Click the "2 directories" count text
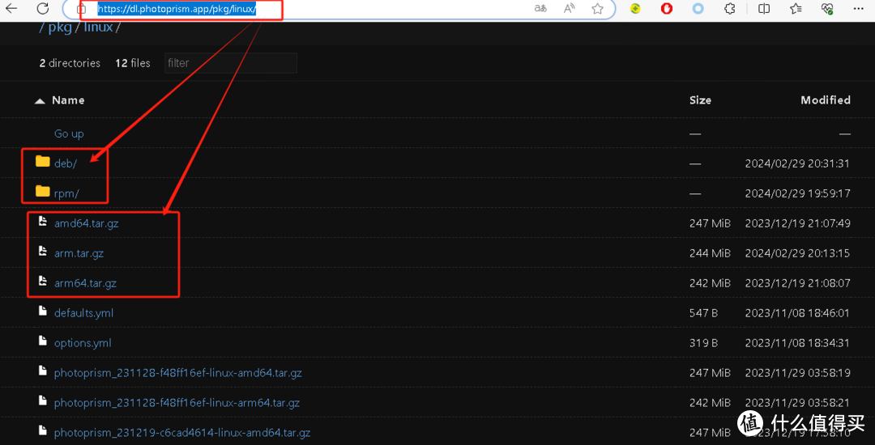Screen dimensions: 875x445 pyautogui.click(x=70, y=63)
